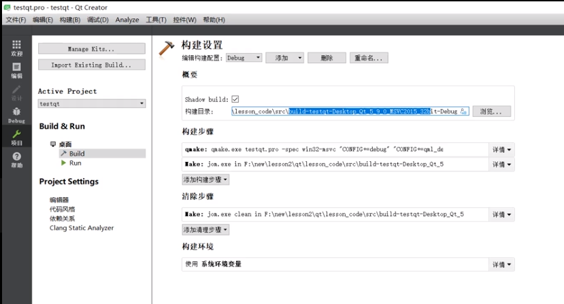Open the Welcome (欢迎) mode
Viewport: 564px width, 304px height.
(16, 48)
